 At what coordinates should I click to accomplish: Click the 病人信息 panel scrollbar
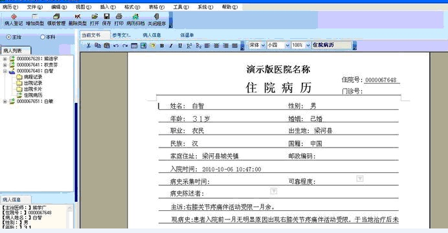tap(70, 216)
